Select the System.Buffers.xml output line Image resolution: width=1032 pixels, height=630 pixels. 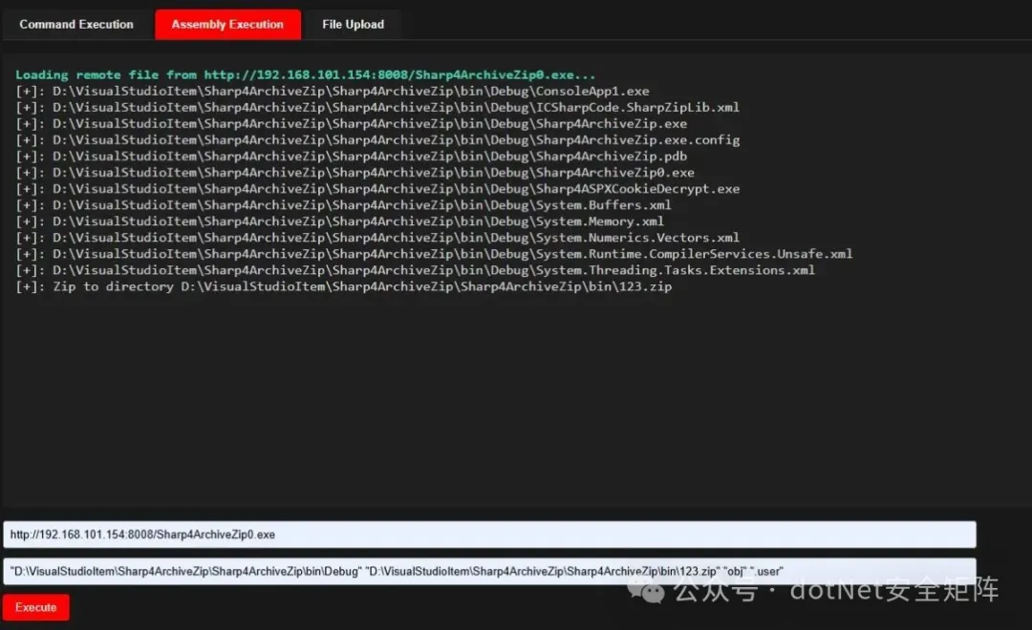pos(344,205)
